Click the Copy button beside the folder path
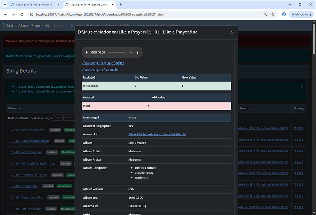This screenshot has height=215, width=316. [x=58, y=118]
